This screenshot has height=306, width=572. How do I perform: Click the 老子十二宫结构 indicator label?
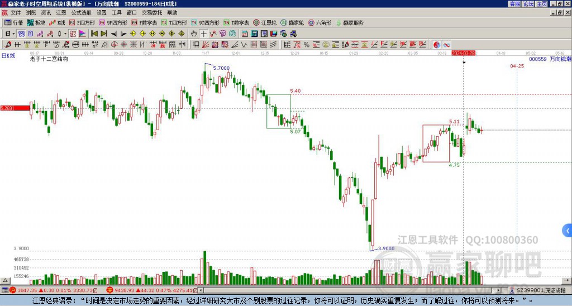[x=49, y=59]
